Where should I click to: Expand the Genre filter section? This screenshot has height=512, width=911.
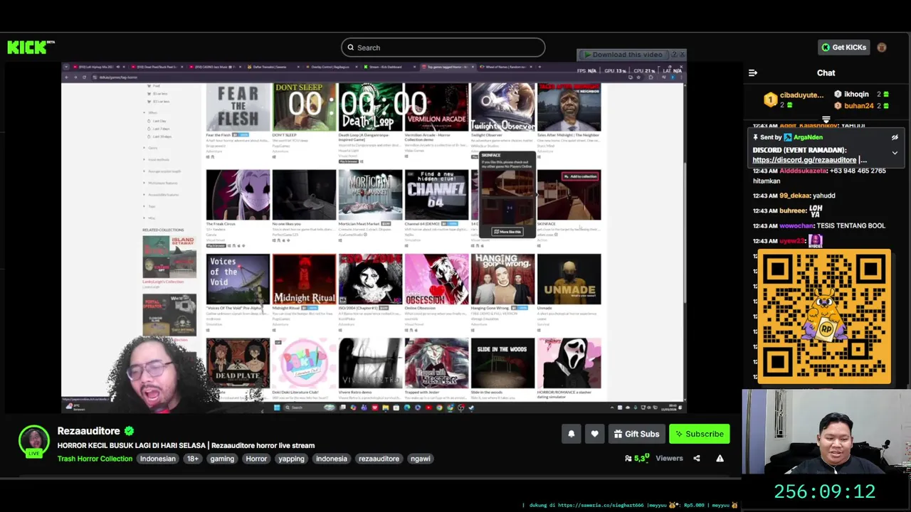click(150, 148)
